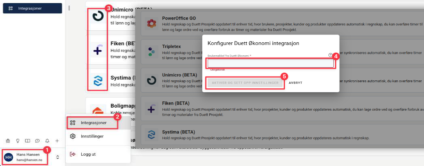Click the lightbulb ideas icon
424x166 pixels.
click(x=18, y=141)
